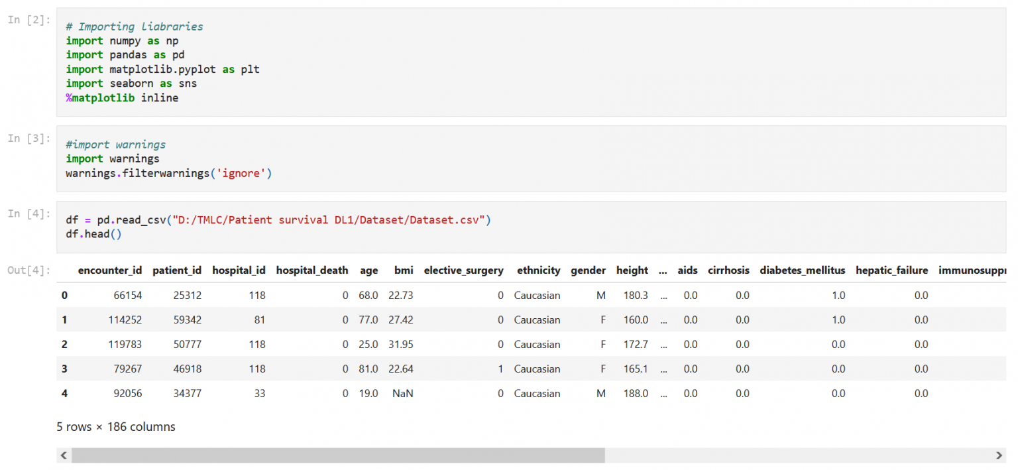Click the NaN value in the bmi column
The width and height of the screenshot is (1018, 470).
pos(402,394)
